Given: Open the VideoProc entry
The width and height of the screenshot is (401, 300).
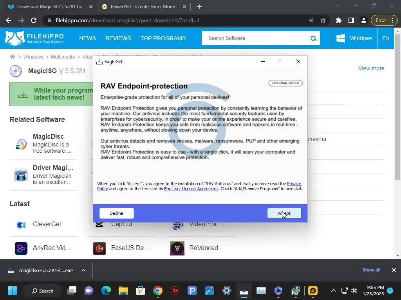Looking at the screenshot, I should (207, 224).
